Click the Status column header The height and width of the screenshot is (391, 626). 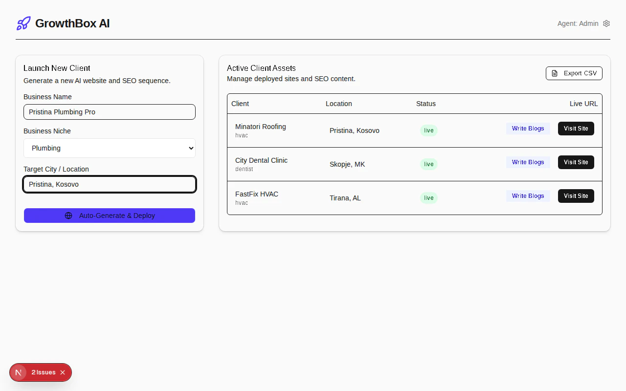coord(426,104)
